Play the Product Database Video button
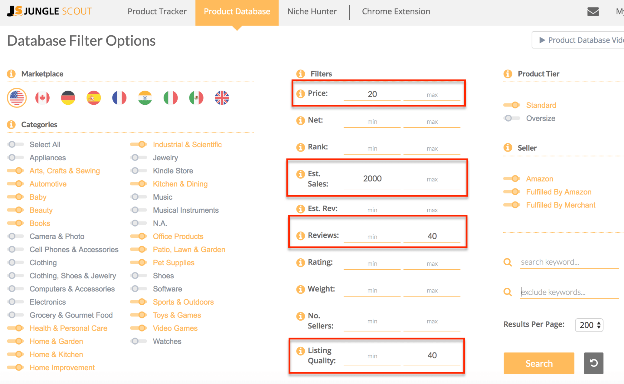Image resolution: width=624 pixels, height=384 pixels. coord(578,40)
